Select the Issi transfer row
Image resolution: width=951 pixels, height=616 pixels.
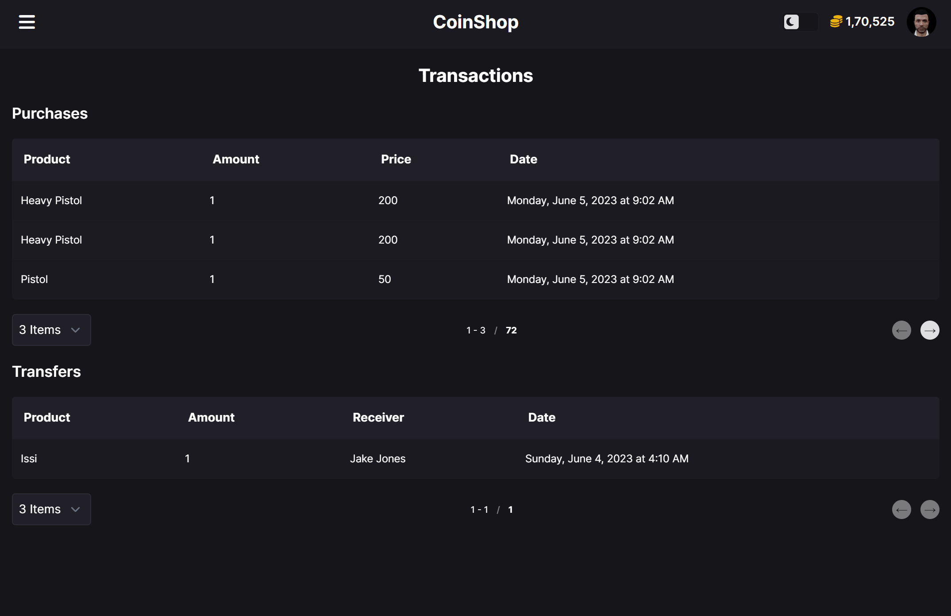[x=476, y=459]
